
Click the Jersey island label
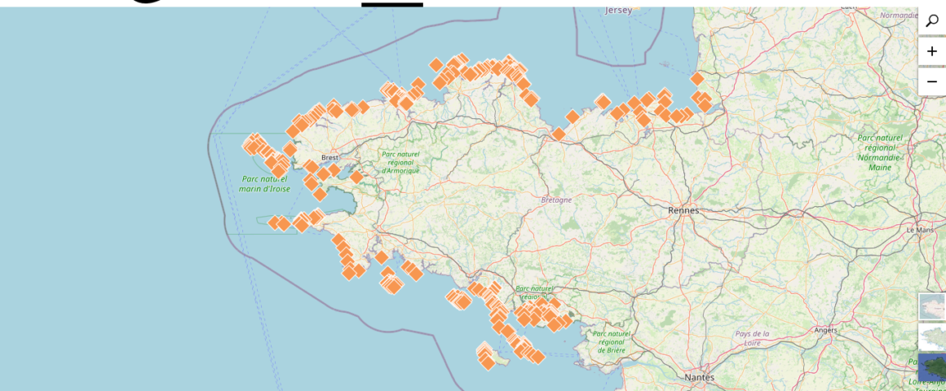618,10
